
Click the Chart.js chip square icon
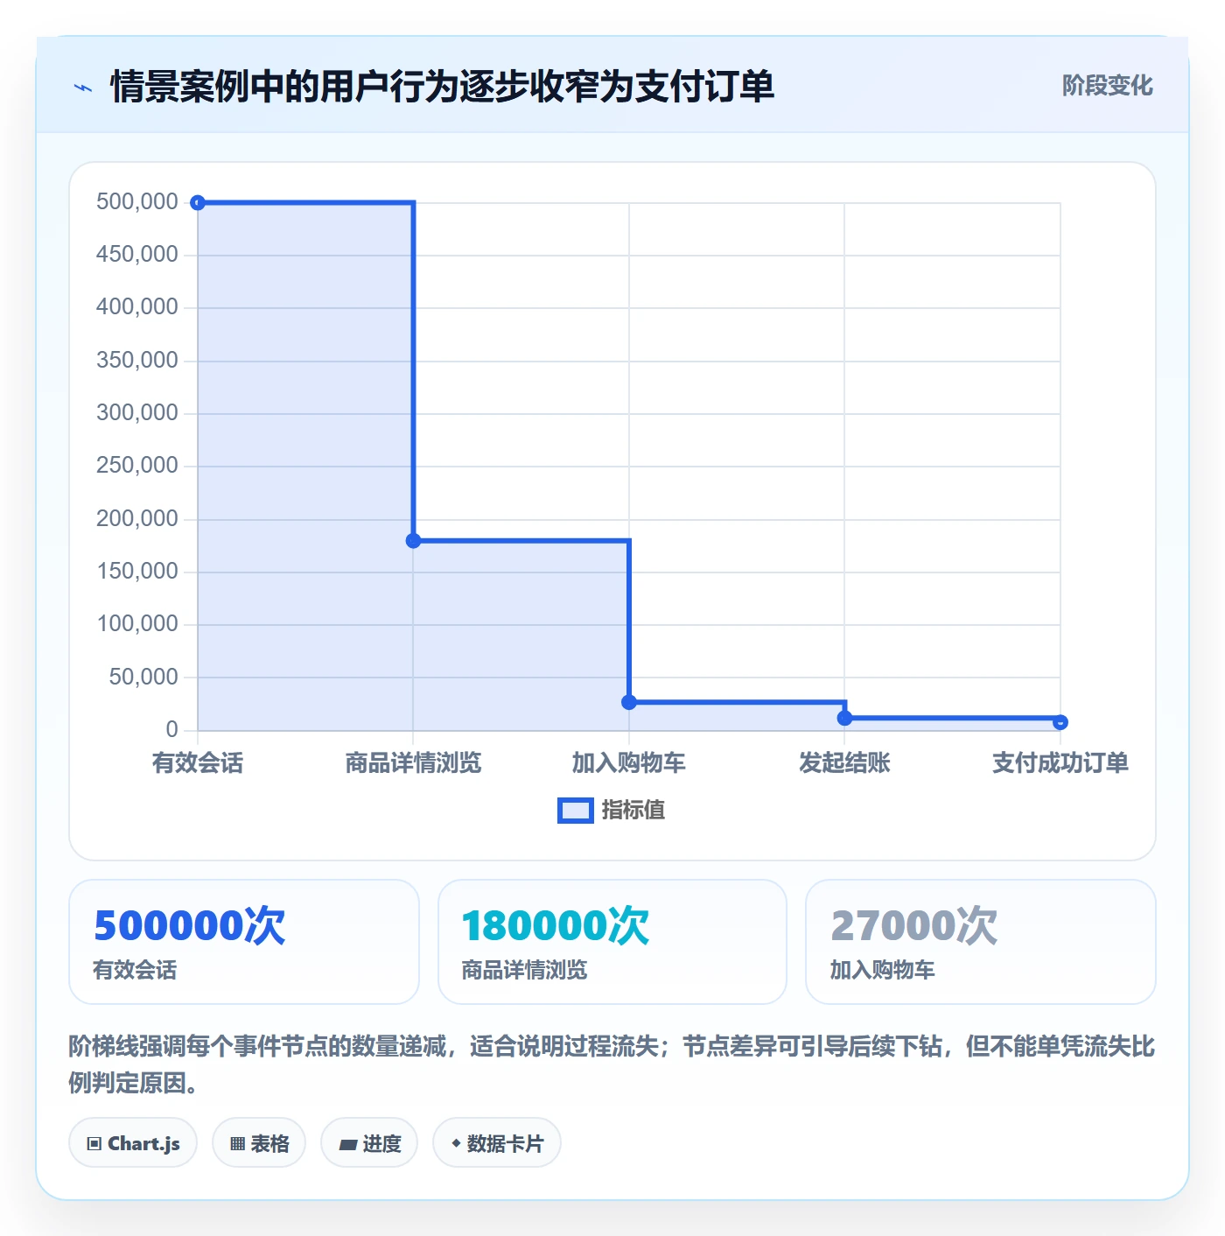(x=94, y=1144)
